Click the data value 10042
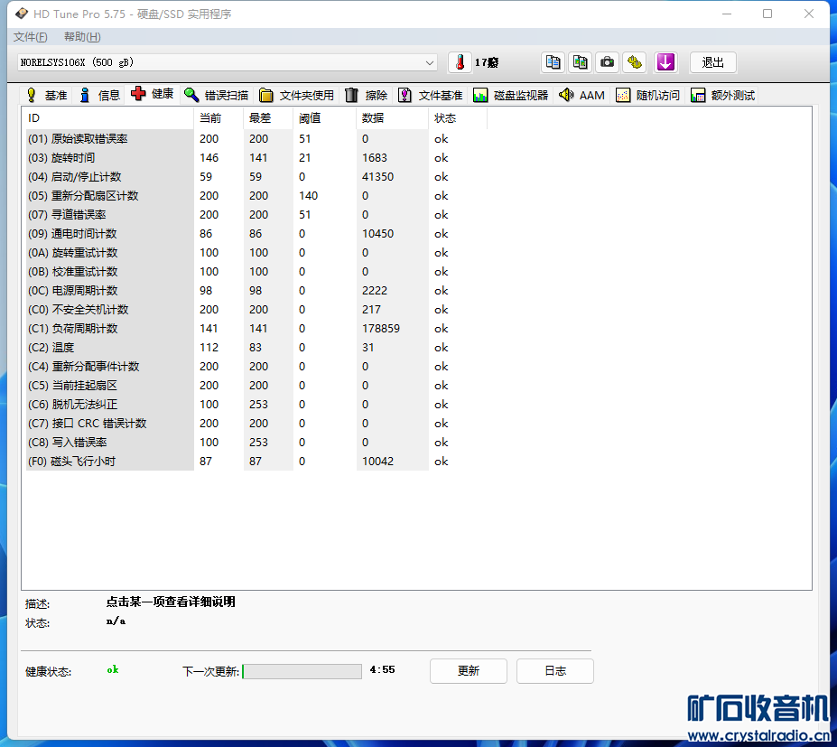This screenshot has height=747, width=837. coord(377,461)
